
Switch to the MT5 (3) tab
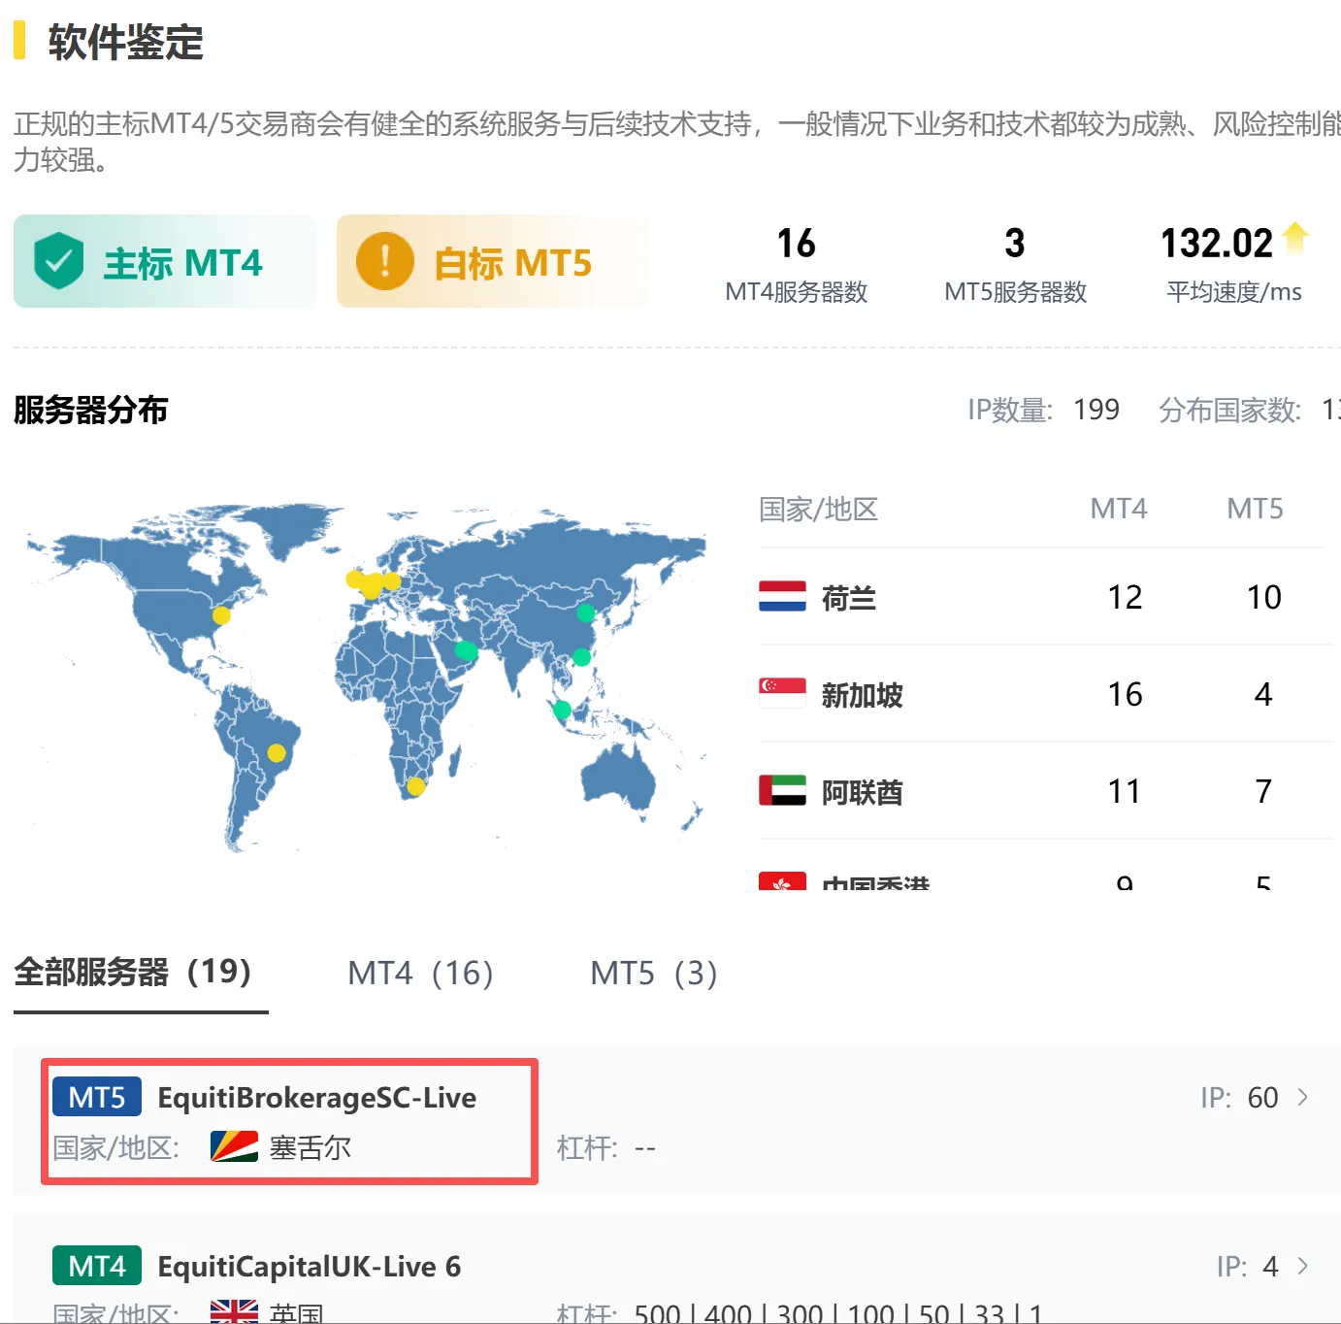654,973
